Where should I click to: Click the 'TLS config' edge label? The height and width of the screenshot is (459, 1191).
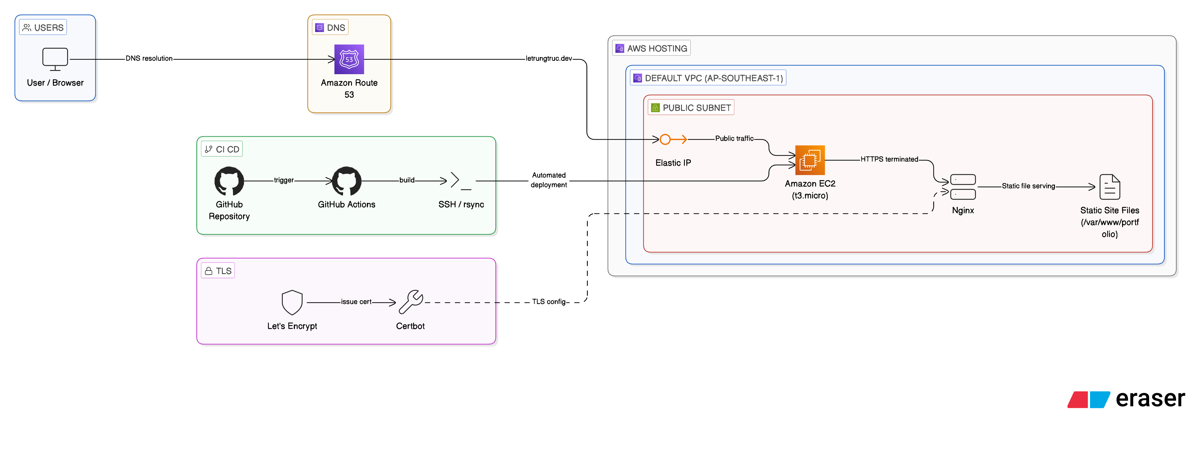click(549, 302)
